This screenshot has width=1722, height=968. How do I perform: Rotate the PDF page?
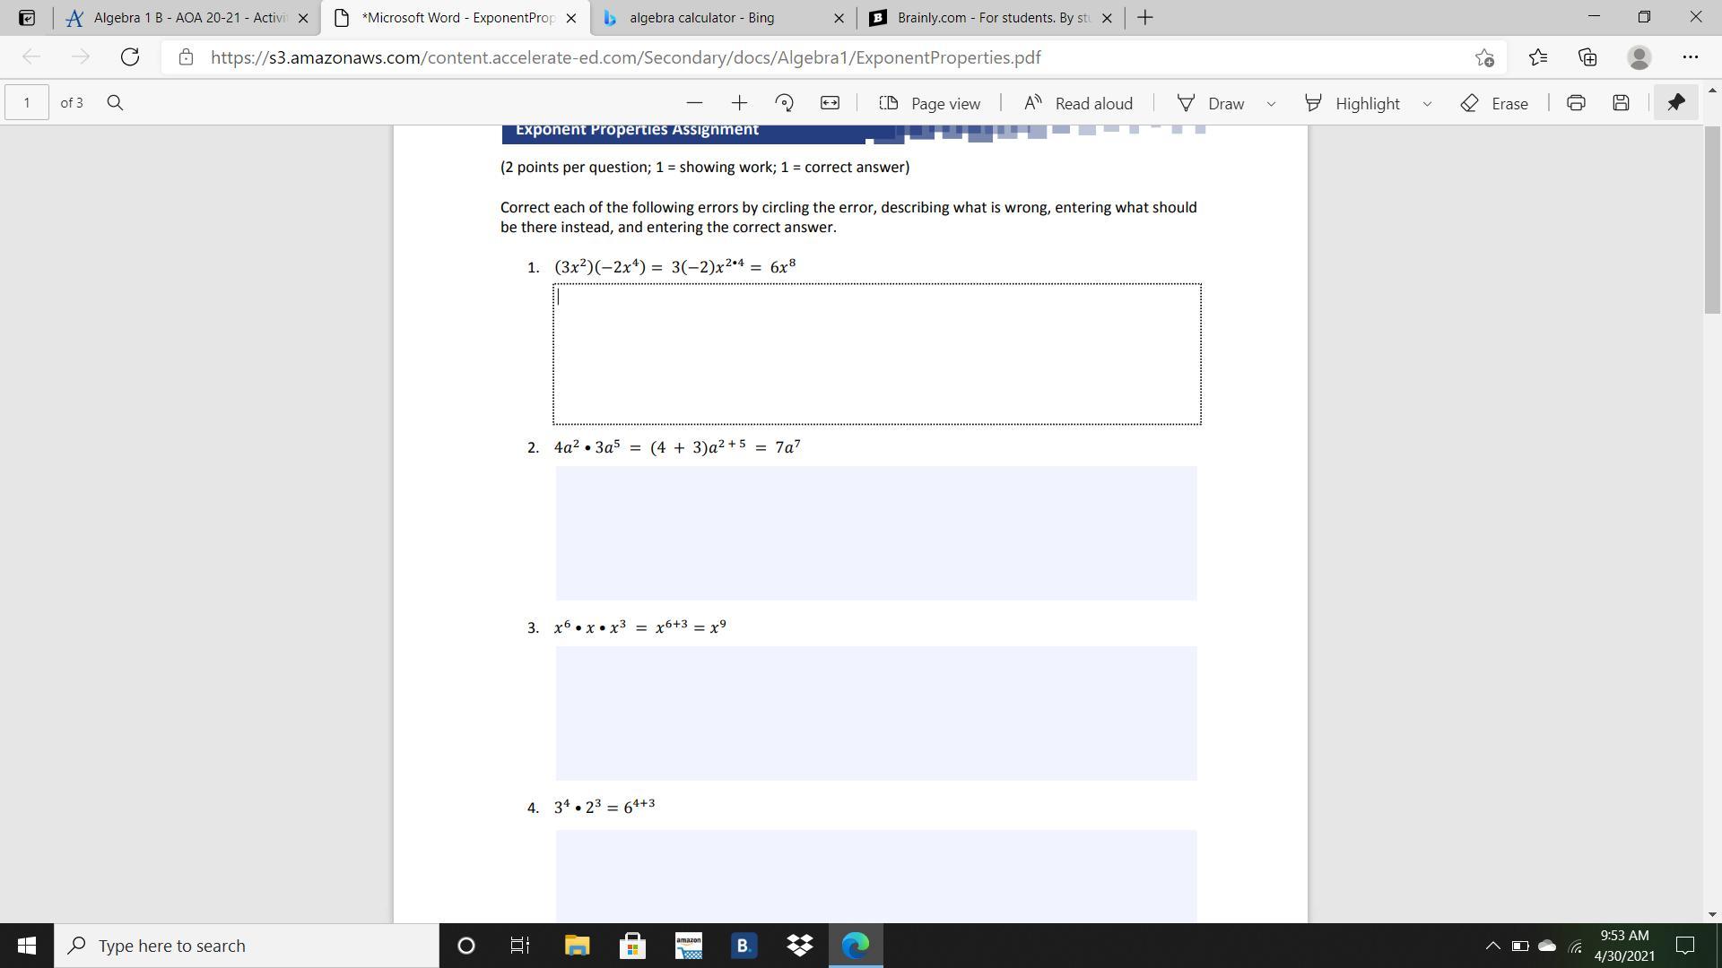[x=784, y=103]
